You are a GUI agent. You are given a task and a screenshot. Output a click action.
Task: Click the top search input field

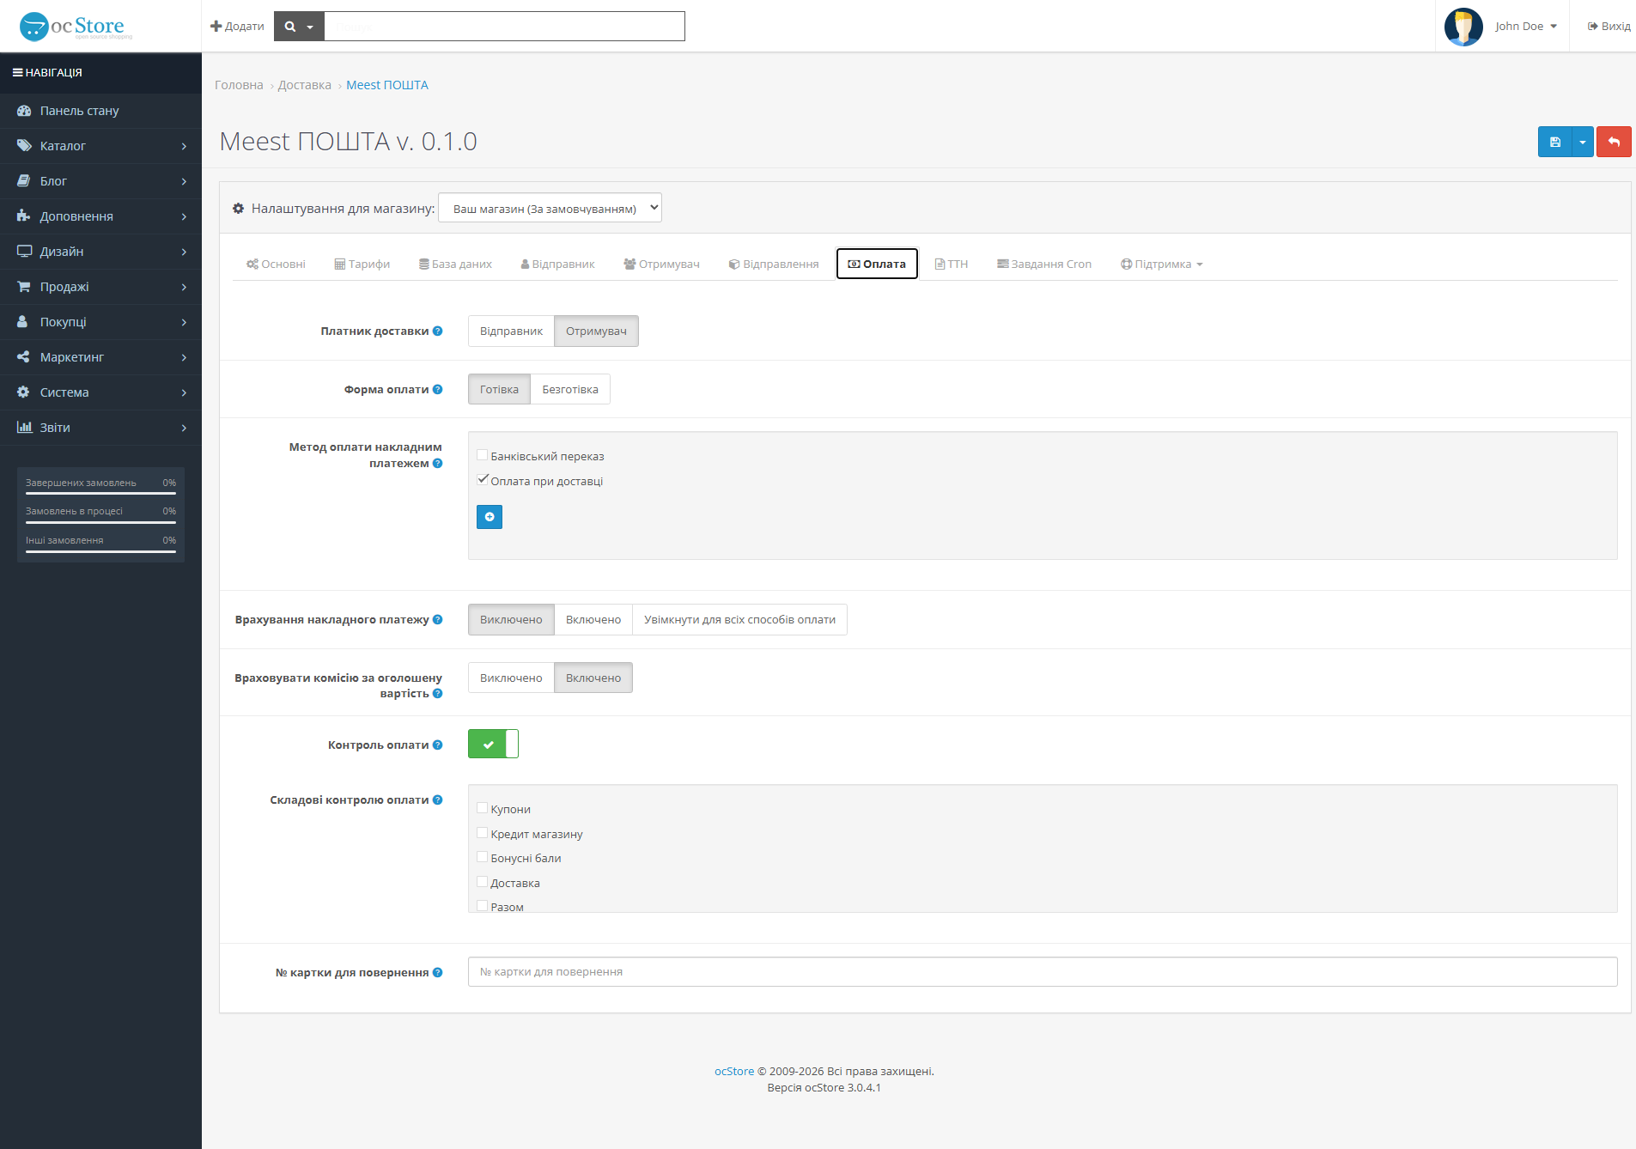click(x=504, y=27)
